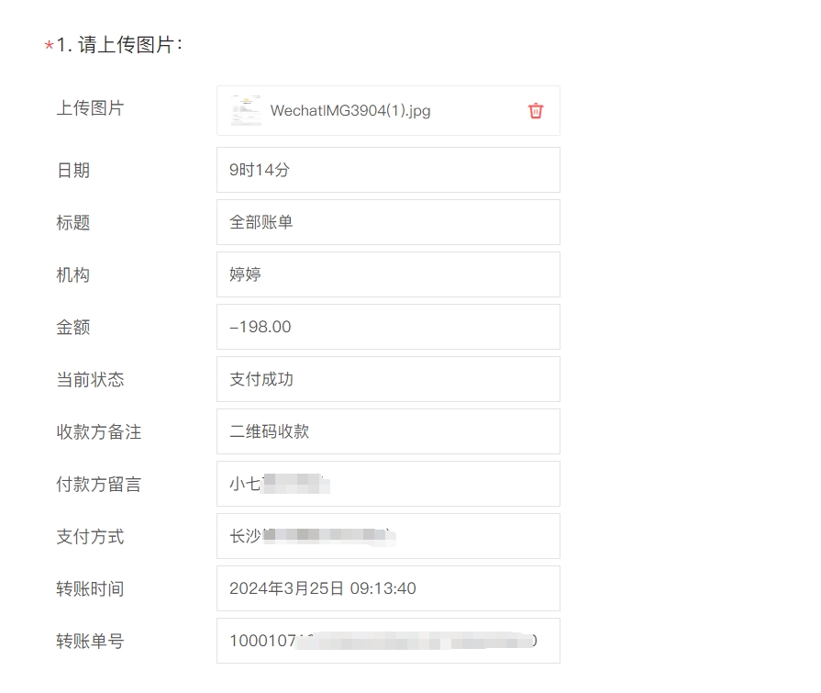This screenshot has height=693, width=821.
Task: Focus the 标题 field containing 全部账单
Action: pyautogui.click(x=388, y=222)
